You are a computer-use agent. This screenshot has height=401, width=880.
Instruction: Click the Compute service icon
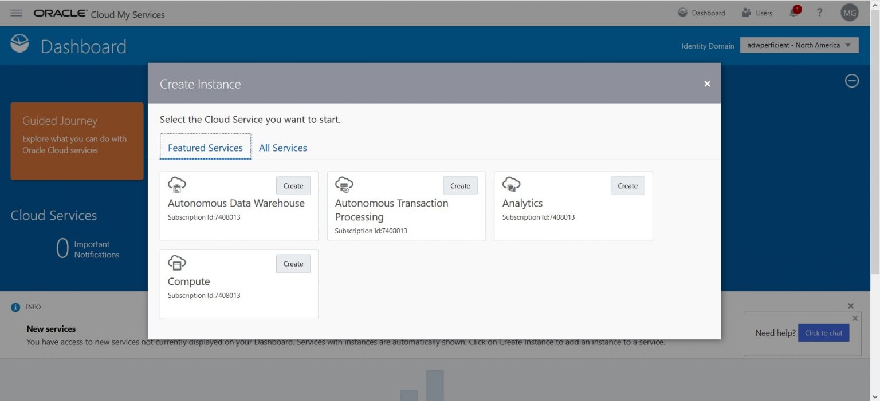click(177, 263)
